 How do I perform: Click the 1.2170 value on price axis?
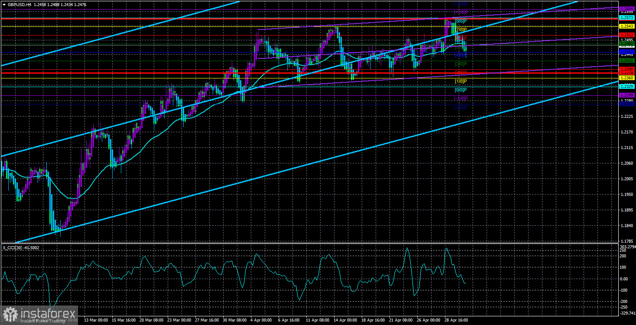pos(626,133)
